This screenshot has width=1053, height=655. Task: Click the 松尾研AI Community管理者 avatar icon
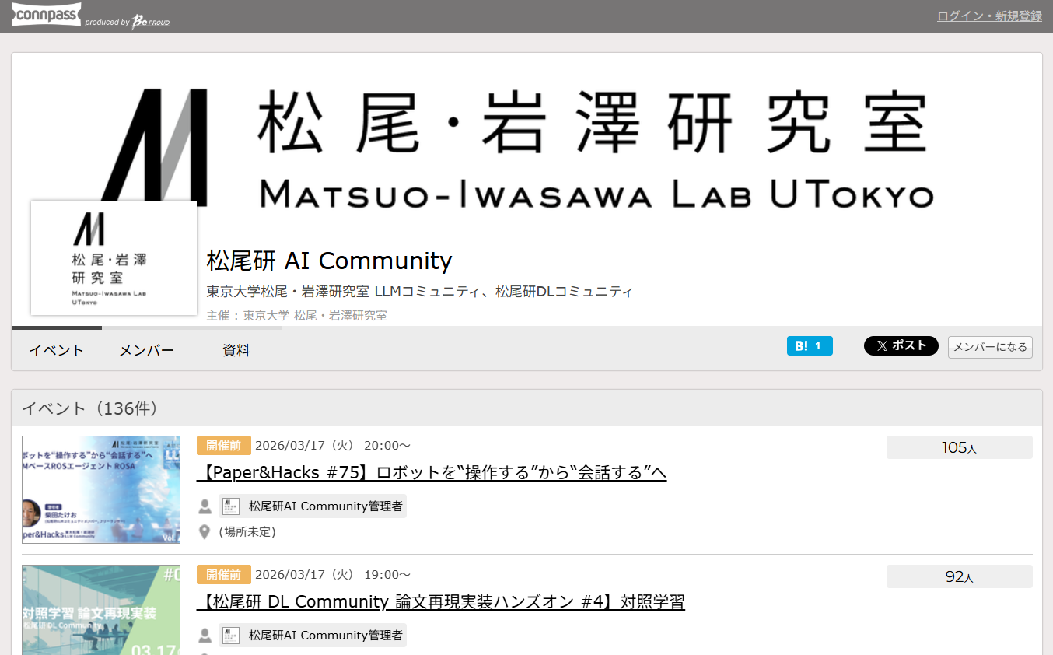coord(230,506)
